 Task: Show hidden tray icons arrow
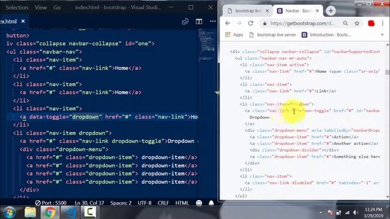321,212
